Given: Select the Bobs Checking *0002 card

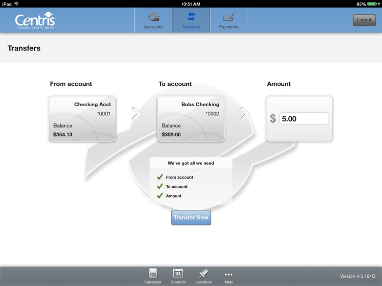Looking at the screenshot, I should pos(191,119).
